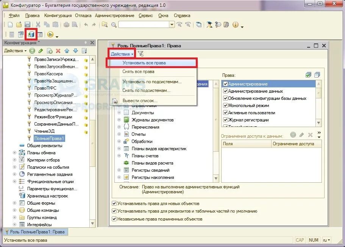Click Check all rights icon above rights list

click(x=309, y=75)
